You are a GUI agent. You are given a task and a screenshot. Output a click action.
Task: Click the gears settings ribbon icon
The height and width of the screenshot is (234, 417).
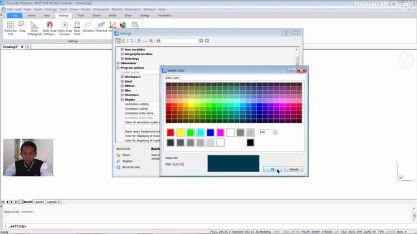coord(135,25)
